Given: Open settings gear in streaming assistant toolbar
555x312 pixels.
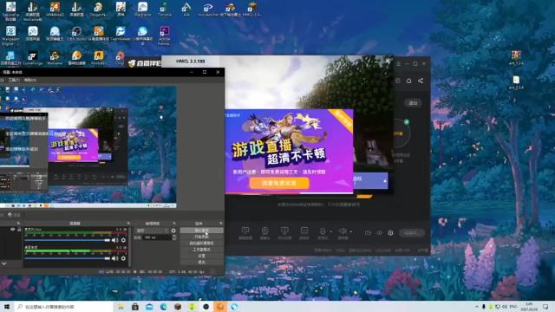Looking at the screenshot, I should pyautogui.click(x=390, y=233).
